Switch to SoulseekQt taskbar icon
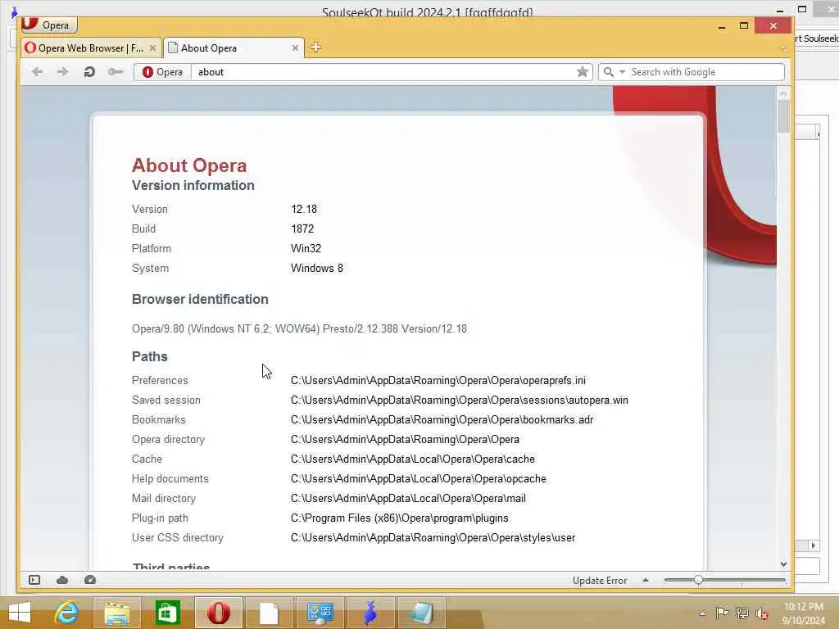 point(370,613)
